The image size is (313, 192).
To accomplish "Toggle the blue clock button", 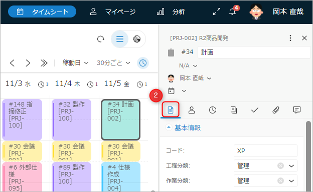I will click(x=143, y=63).
